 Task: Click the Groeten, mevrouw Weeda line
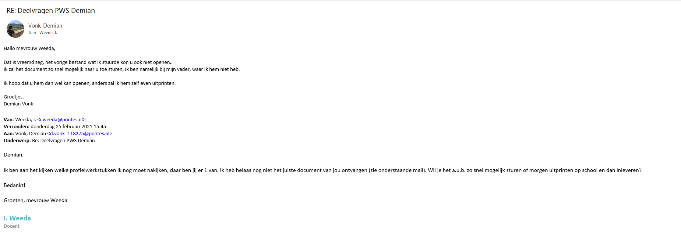click(35, 201)
